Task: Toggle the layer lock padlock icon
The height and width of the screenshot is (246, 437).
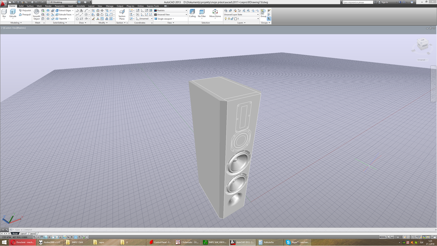Action: (232, 19)
